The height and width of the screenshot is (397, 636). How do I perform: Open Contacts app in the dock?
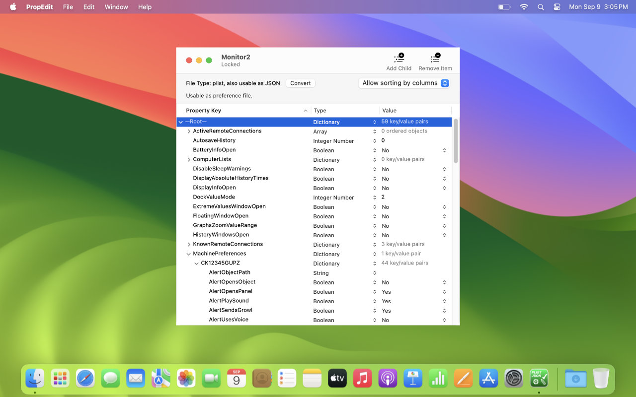262,379
